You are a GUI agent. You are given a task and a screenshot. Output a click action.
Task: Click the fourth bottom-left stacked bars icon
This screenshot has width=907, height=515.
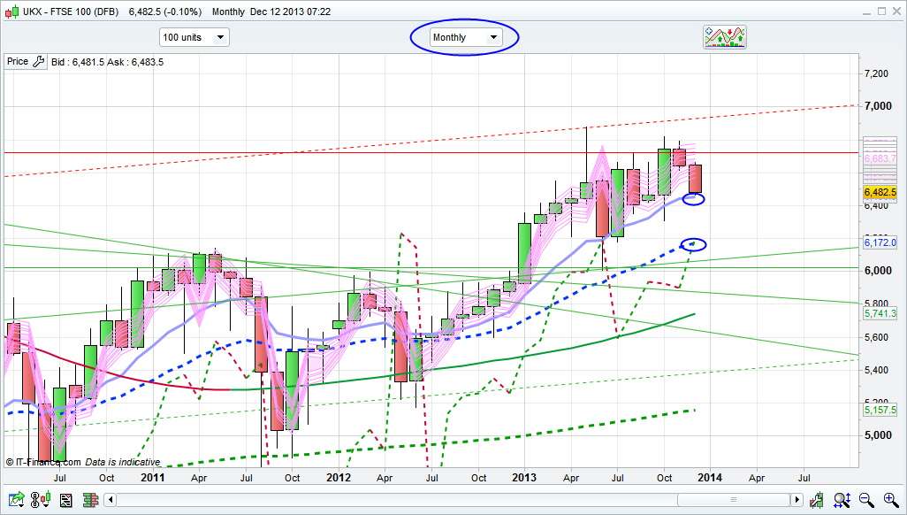coord(90,501)
